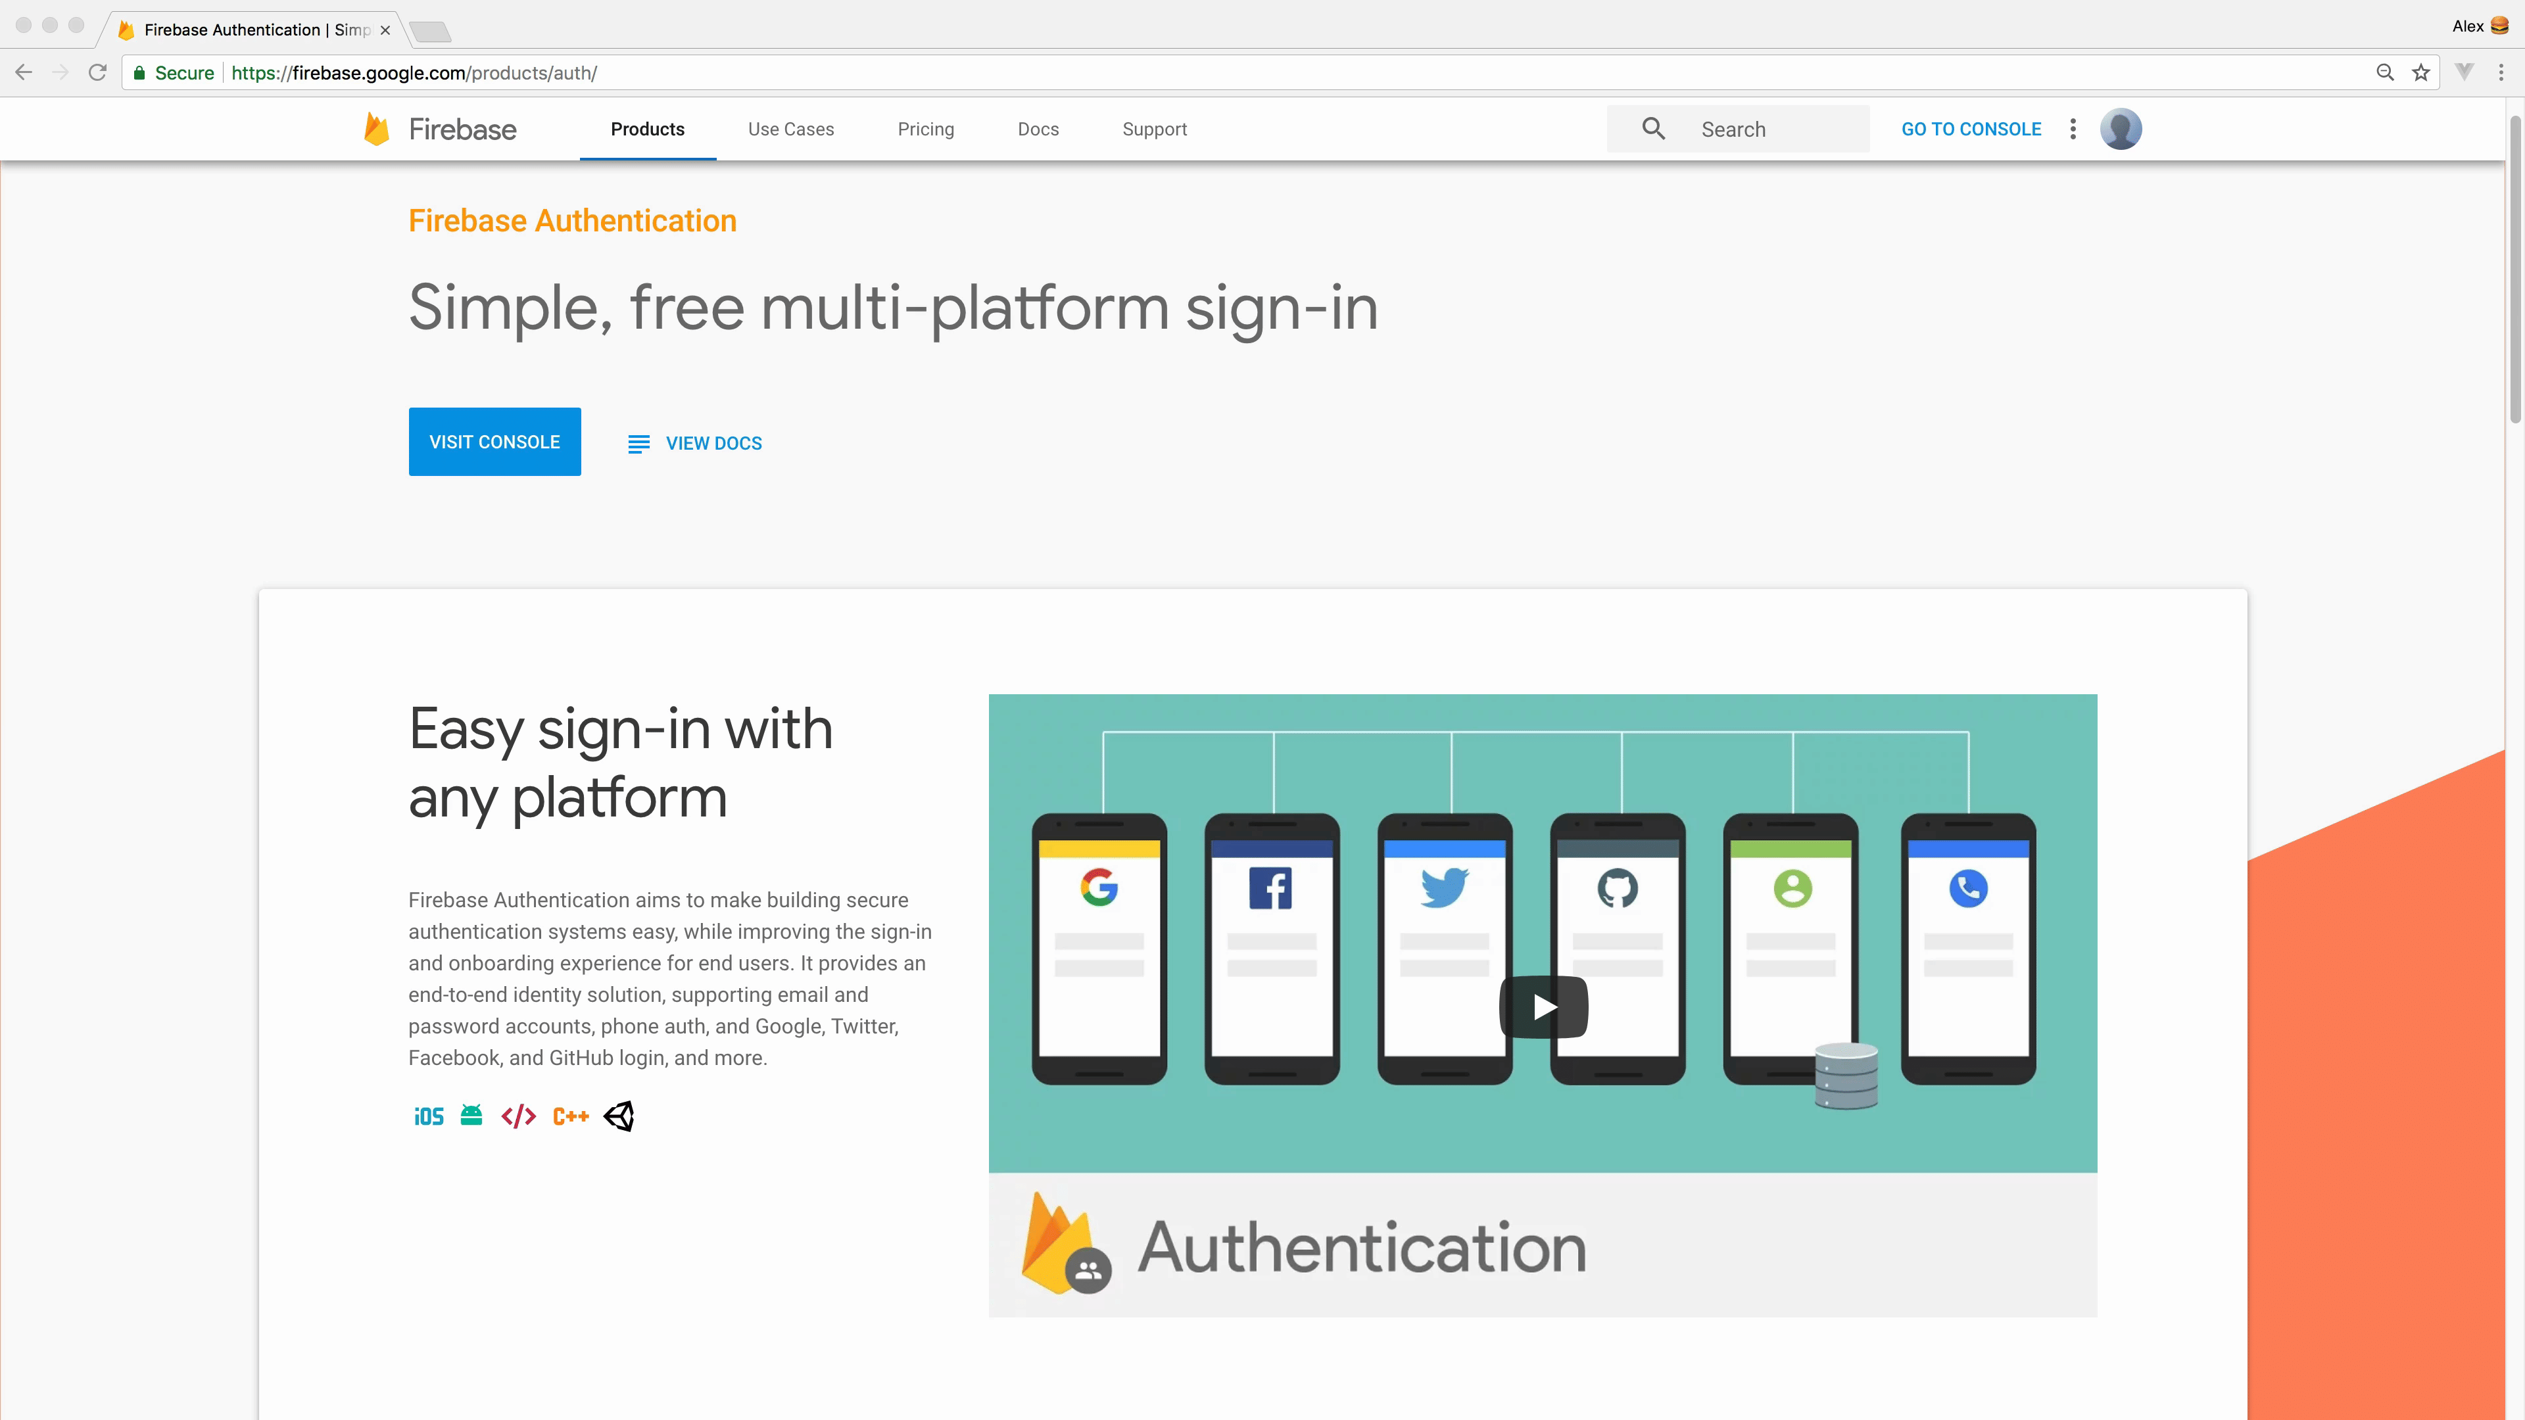The image size is (2525, 1420).
Task: Click the search magnifier icon
Action: click(1652, 128)
